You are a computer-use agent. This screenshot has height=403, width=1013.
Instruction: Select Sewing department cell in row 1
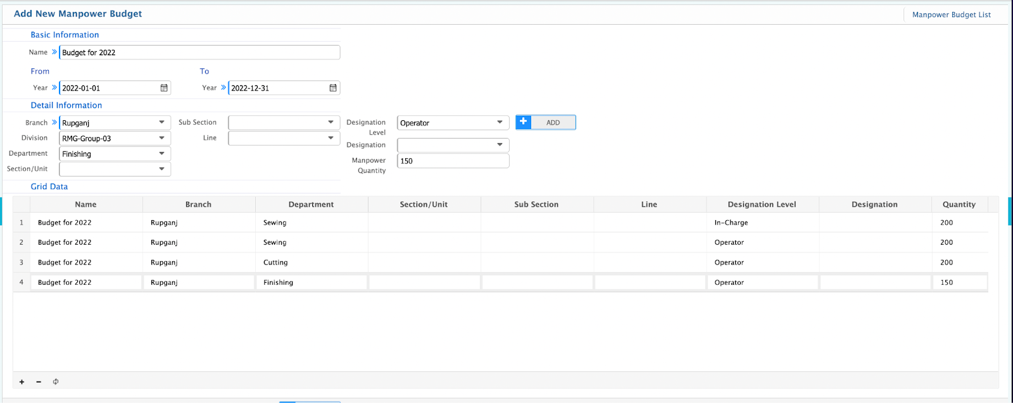pyautogui.click(x=311, y=223)
